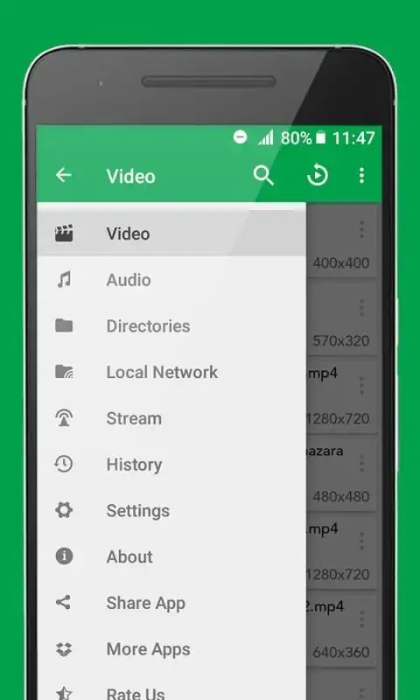Image resolution: width=420 pixels, height=700 pixels.
Task: Click the 400x400 resolution text
Action: 341,262
